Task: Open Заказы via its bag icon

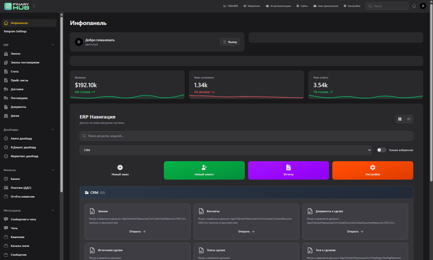Action: pyautogui.click(x=6, y=54)
